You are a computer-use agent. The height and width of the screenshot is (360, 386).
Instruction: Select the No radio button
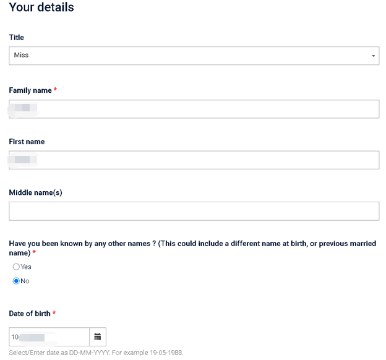click(x=16, y=281)
